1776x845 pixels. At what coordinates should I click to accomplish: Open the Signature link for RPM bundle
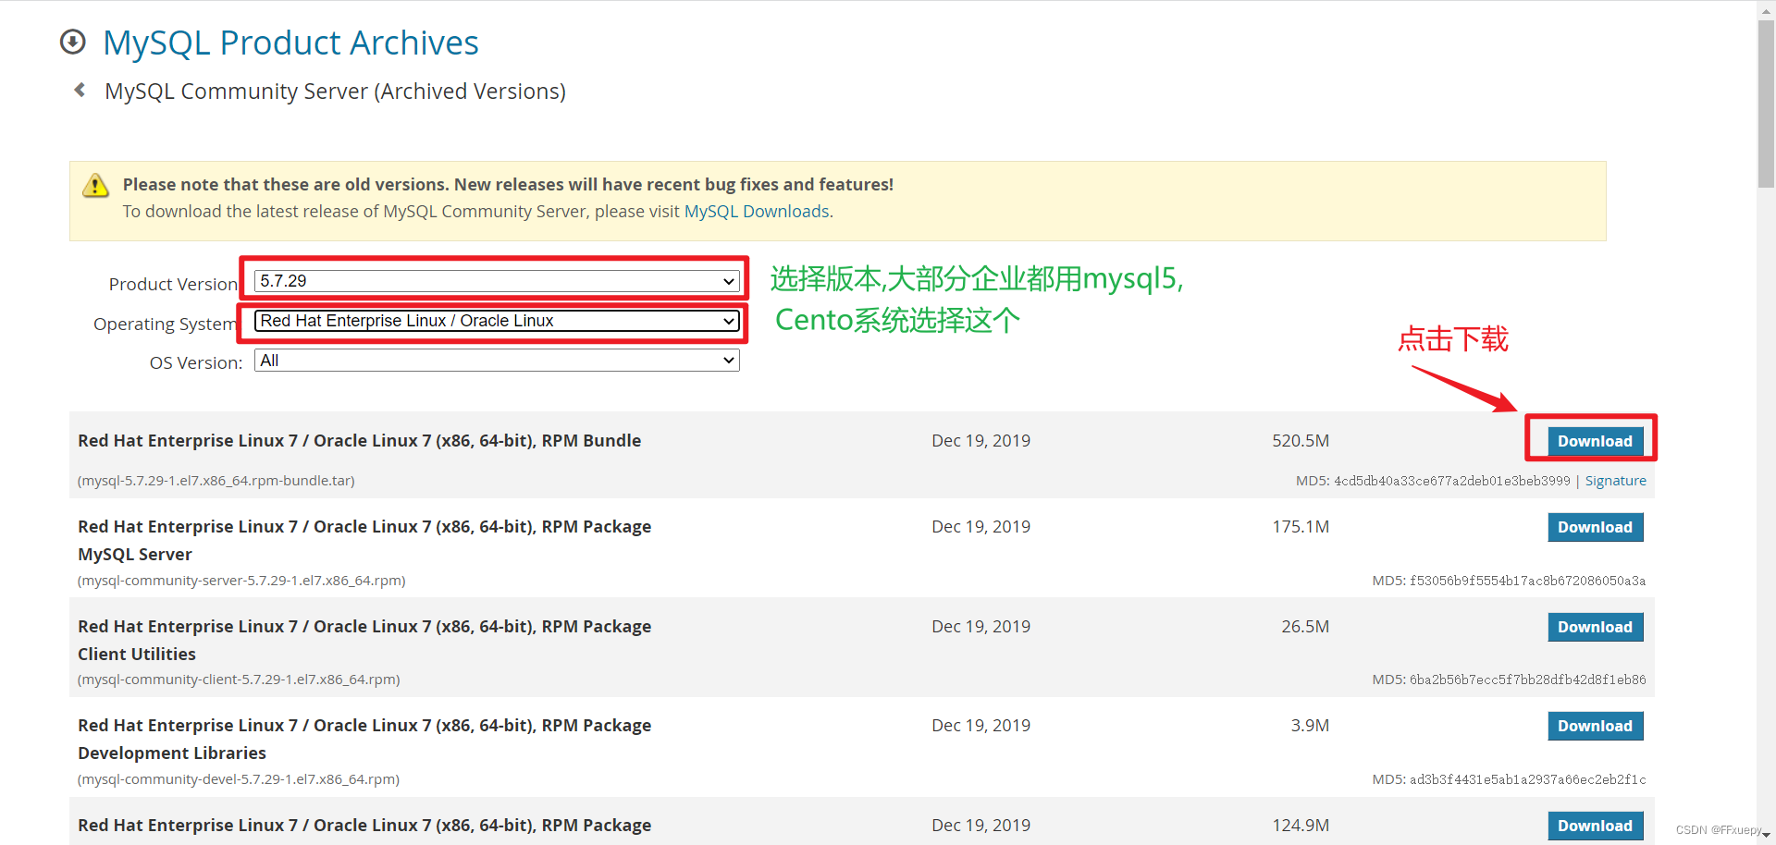(x=1615, y=481)
